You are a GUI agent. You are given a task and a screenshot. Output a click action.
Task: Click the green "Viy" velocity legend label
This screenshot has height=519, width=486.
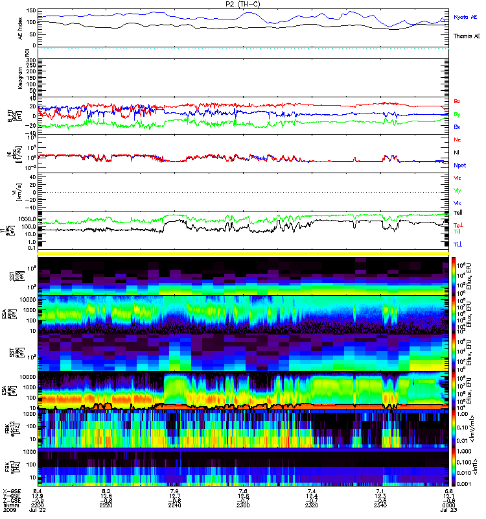point(457,191)
